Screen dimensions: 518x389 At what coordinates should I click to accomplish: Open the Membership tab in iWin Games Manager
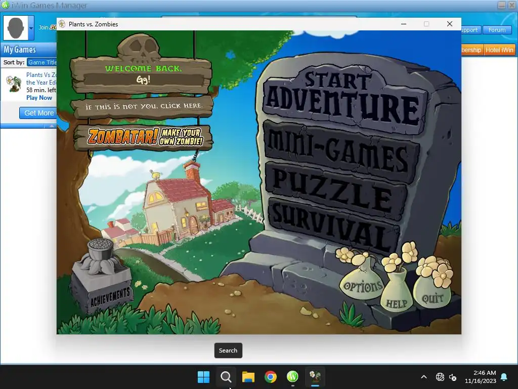click(x=472, y=50)
